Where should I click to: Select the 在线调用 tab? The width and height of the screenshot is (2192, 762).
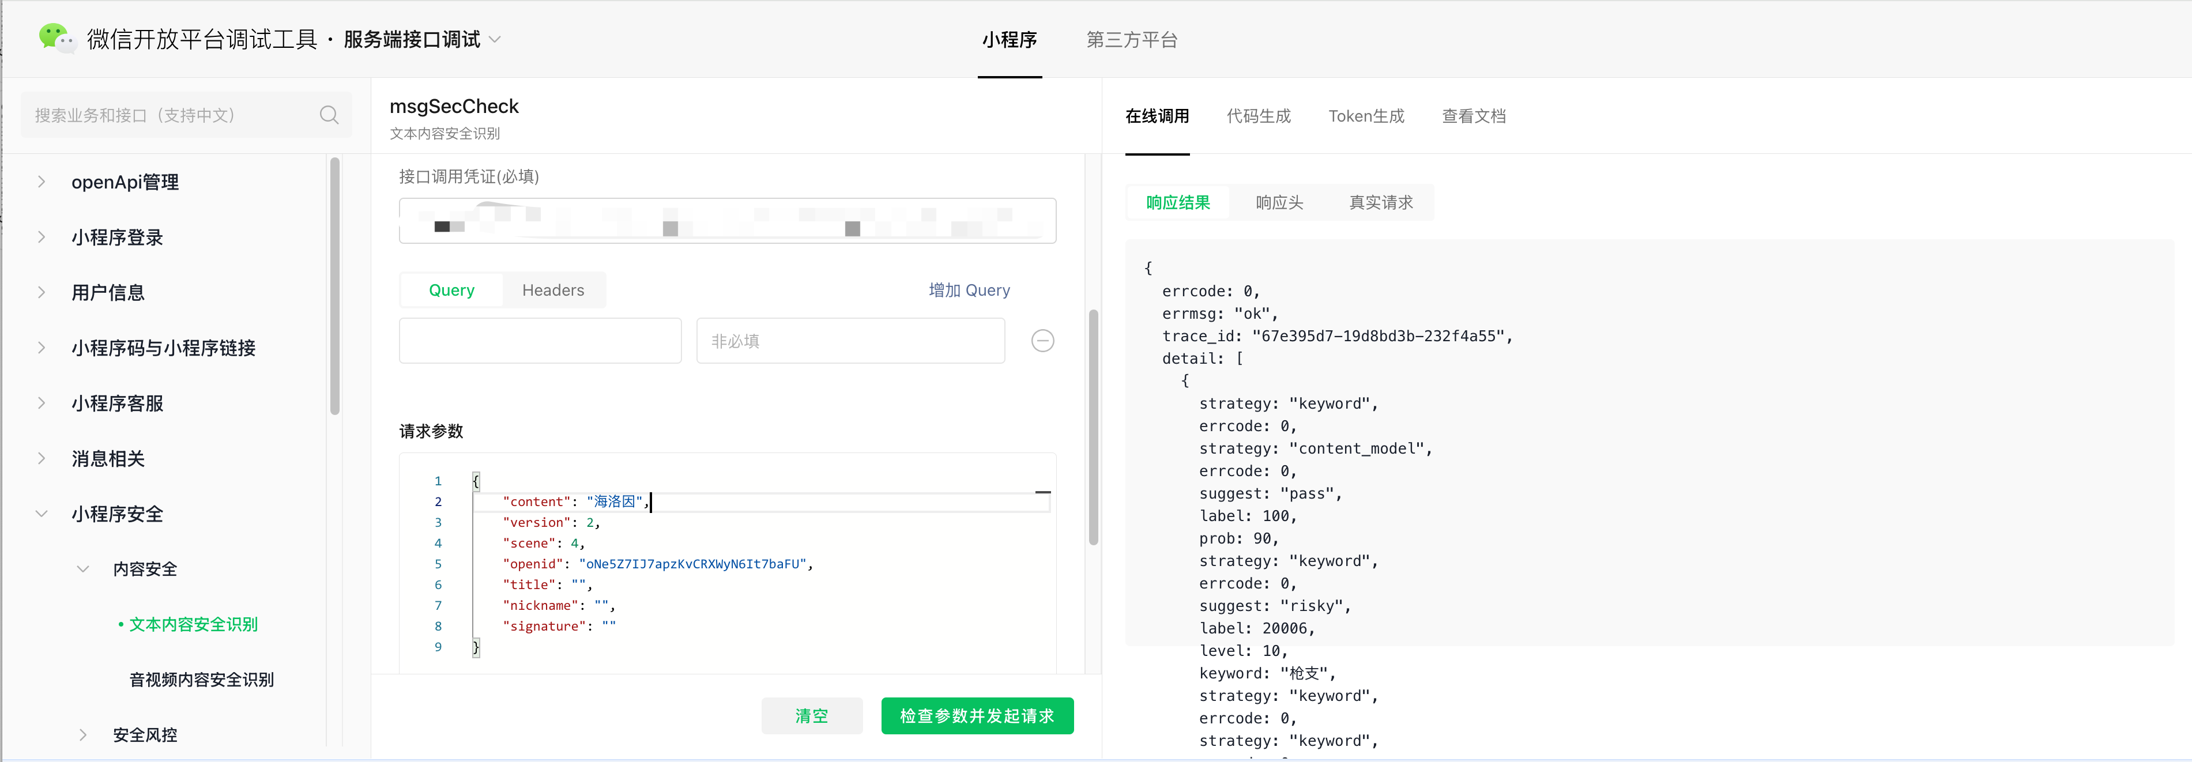(1157, 116)
